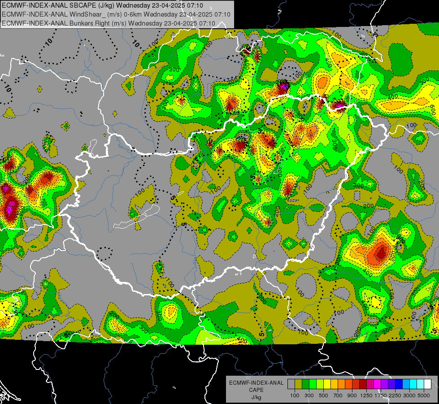
Task: Select the pale cyan legend swatch
Action: [421, 384]
